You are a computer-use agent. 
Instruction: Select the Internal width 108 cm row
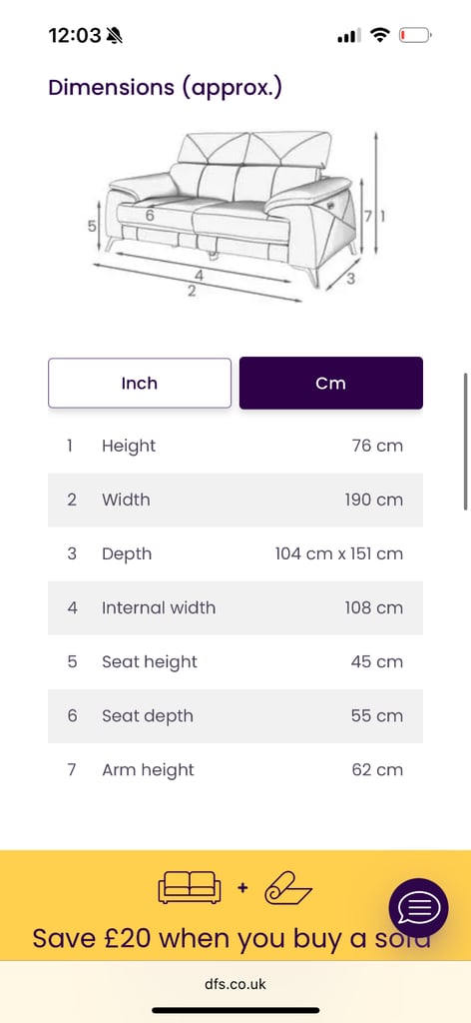235,608
